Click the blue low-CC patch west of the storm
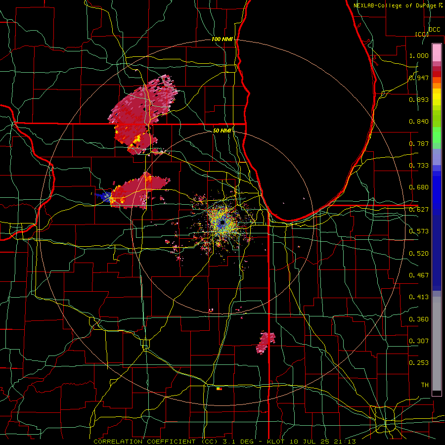 pyautogui.click(x=103, y=196)
